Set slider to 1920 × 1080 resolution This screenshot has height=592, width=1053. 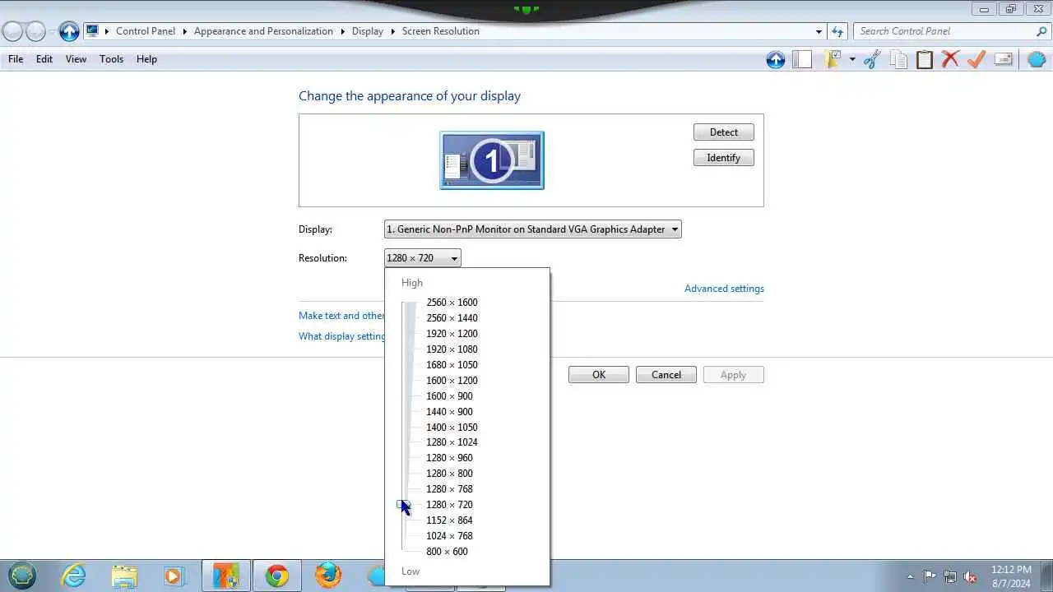[452, 349]
